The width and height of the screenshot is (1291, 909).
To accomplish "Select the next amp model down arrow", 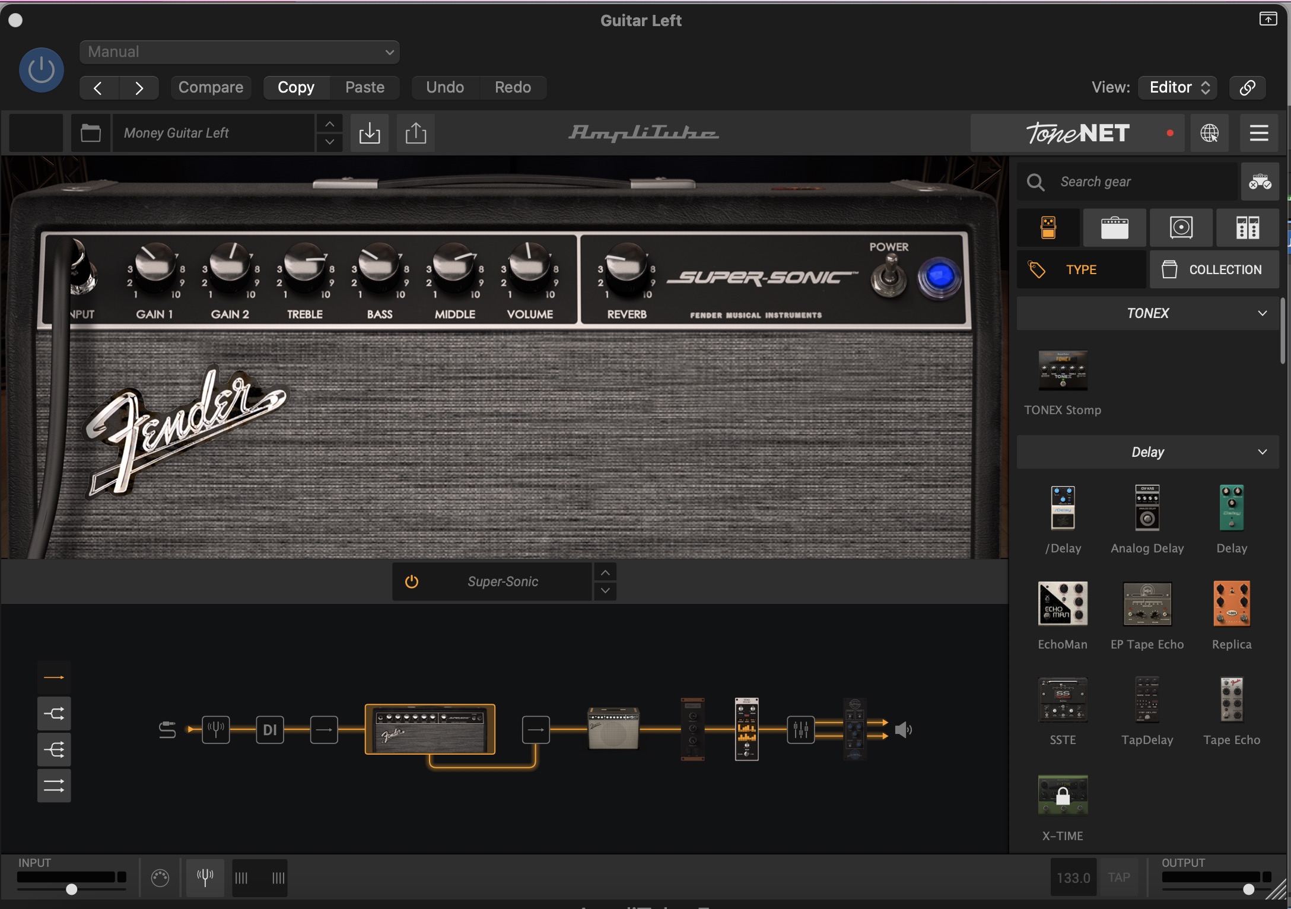I will (x=605, y=591).
